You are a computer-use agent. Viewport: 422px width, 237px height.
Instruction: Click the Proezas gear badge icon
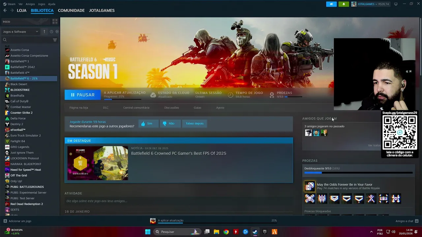(272, 95)
